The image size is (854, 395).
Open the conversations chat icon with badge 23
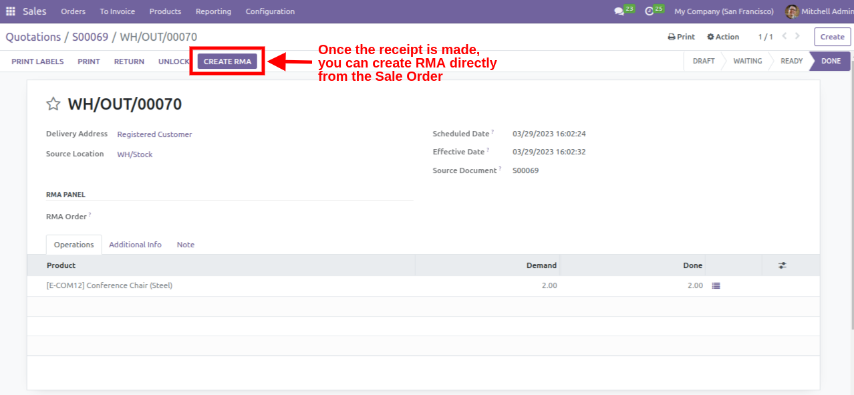619,11
